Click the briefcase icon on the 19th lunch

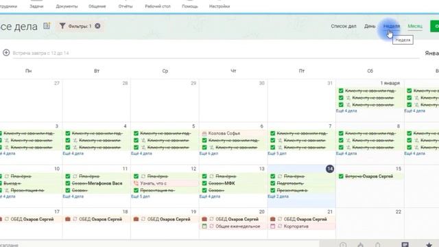pyautogui.click(x=136, y=219)
